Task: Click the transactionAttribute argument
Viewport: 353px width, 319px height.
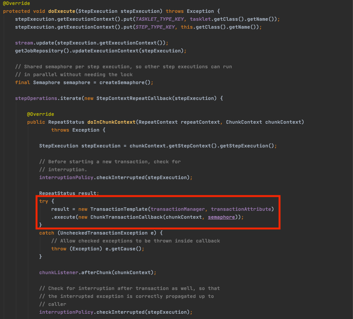Action: click(x=241, y=209)
